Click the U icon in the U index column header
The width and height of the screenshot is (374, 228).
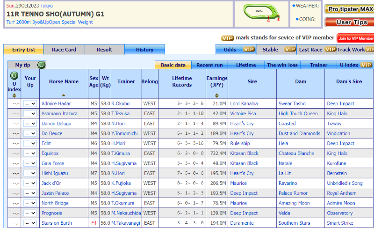[14, 75]
